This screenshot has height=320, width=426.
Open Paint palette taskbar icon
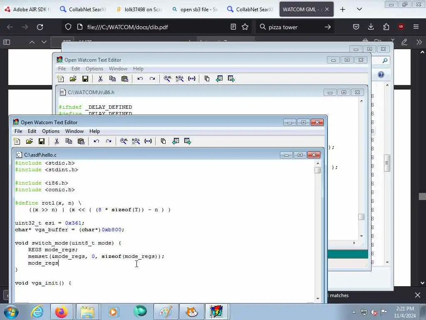tap(166, 312)
